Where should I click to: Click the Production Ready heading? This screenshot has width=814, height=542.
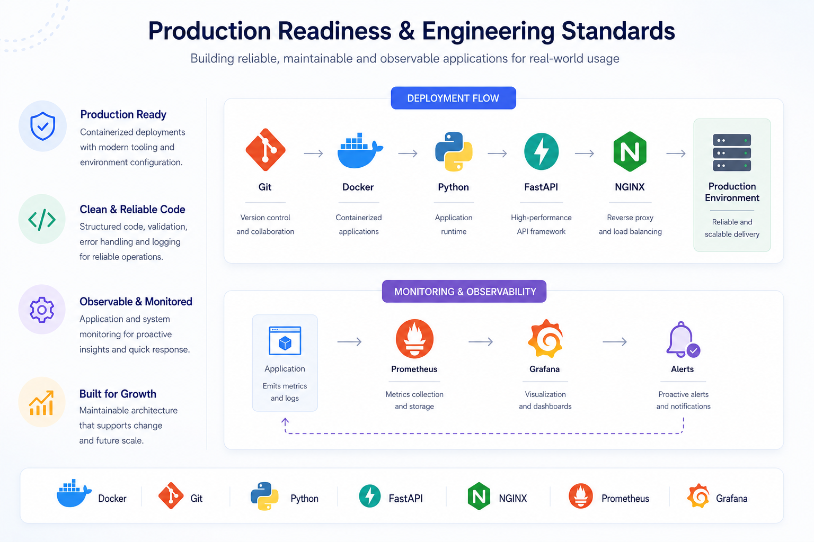123,114
